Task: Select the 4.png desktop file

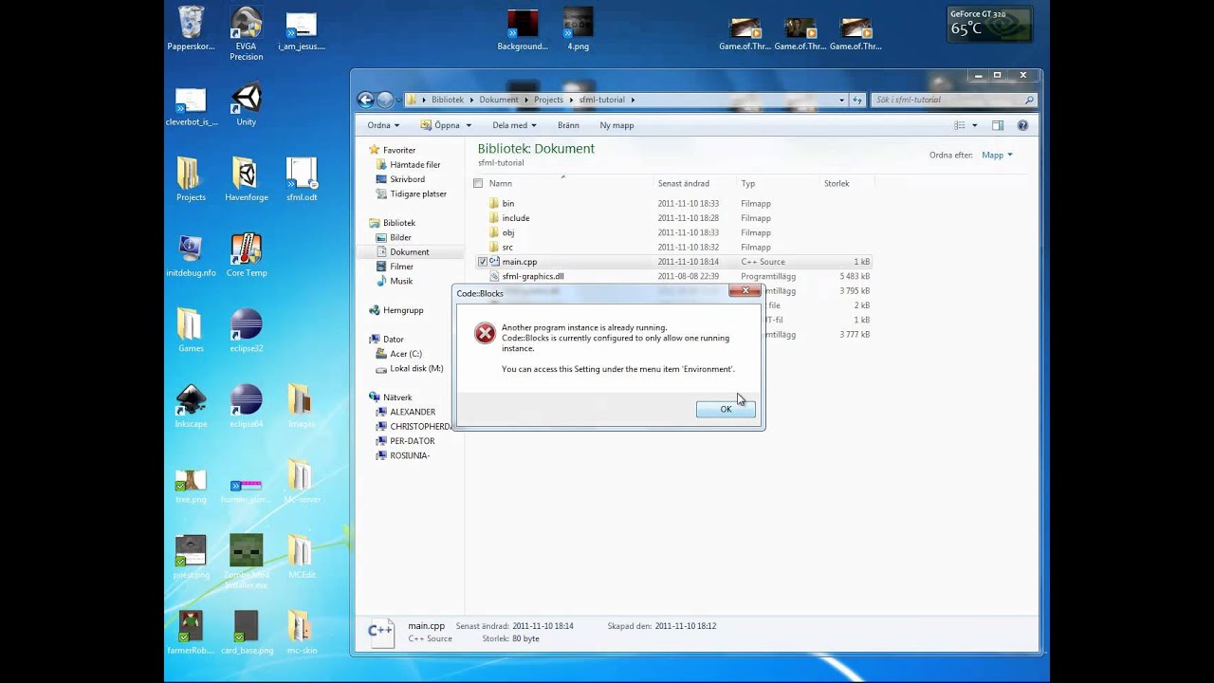Action: pyautogui.click(x=578, y=28)
